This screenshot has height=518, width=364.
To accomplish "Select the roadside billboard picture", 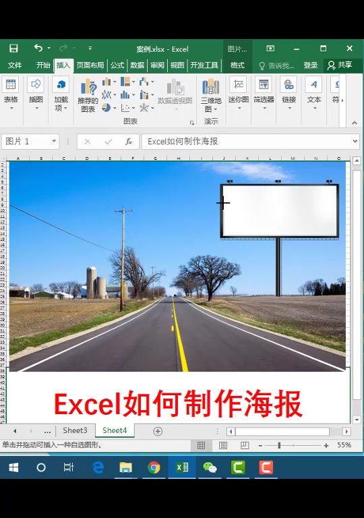I will (177, 266).
